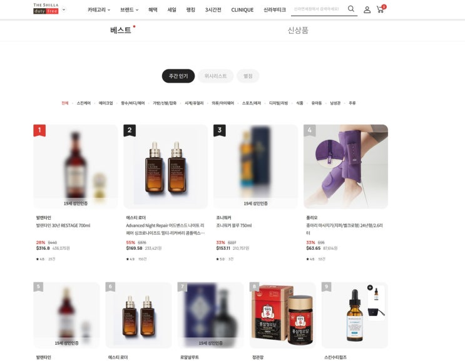Switch to the 신상품 tab
465x363 pixels.
298,30
